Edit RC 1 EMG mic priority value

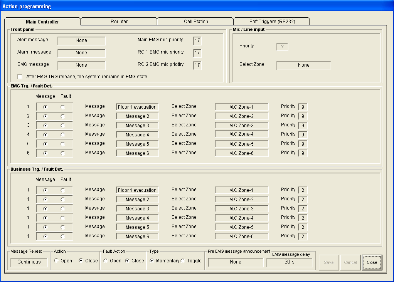tap(197, 53)
